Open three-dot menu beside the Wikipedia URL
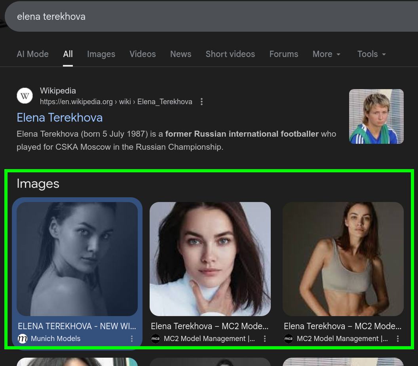 coord(201,102)
